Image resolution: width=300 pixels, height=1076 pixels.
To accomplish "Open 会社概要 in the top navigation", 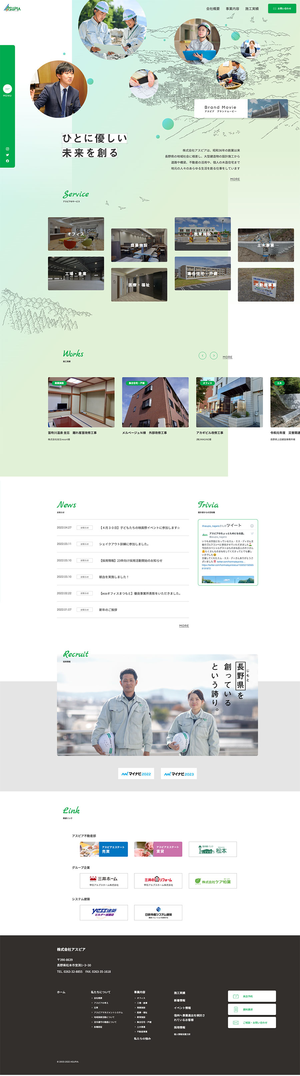I will (213, 9).
